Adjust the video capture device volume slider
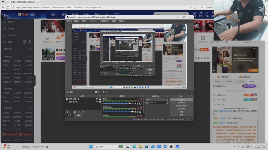The image size is (268, 150). point(118,112)
